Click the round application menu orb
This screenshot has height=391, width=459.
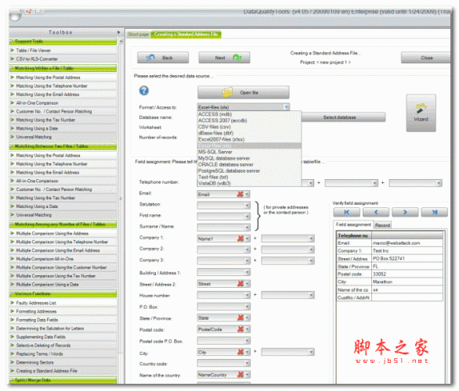coord(15,14)
